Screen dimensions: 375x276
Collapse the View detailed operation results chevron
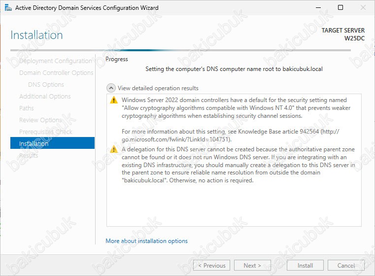111,88
